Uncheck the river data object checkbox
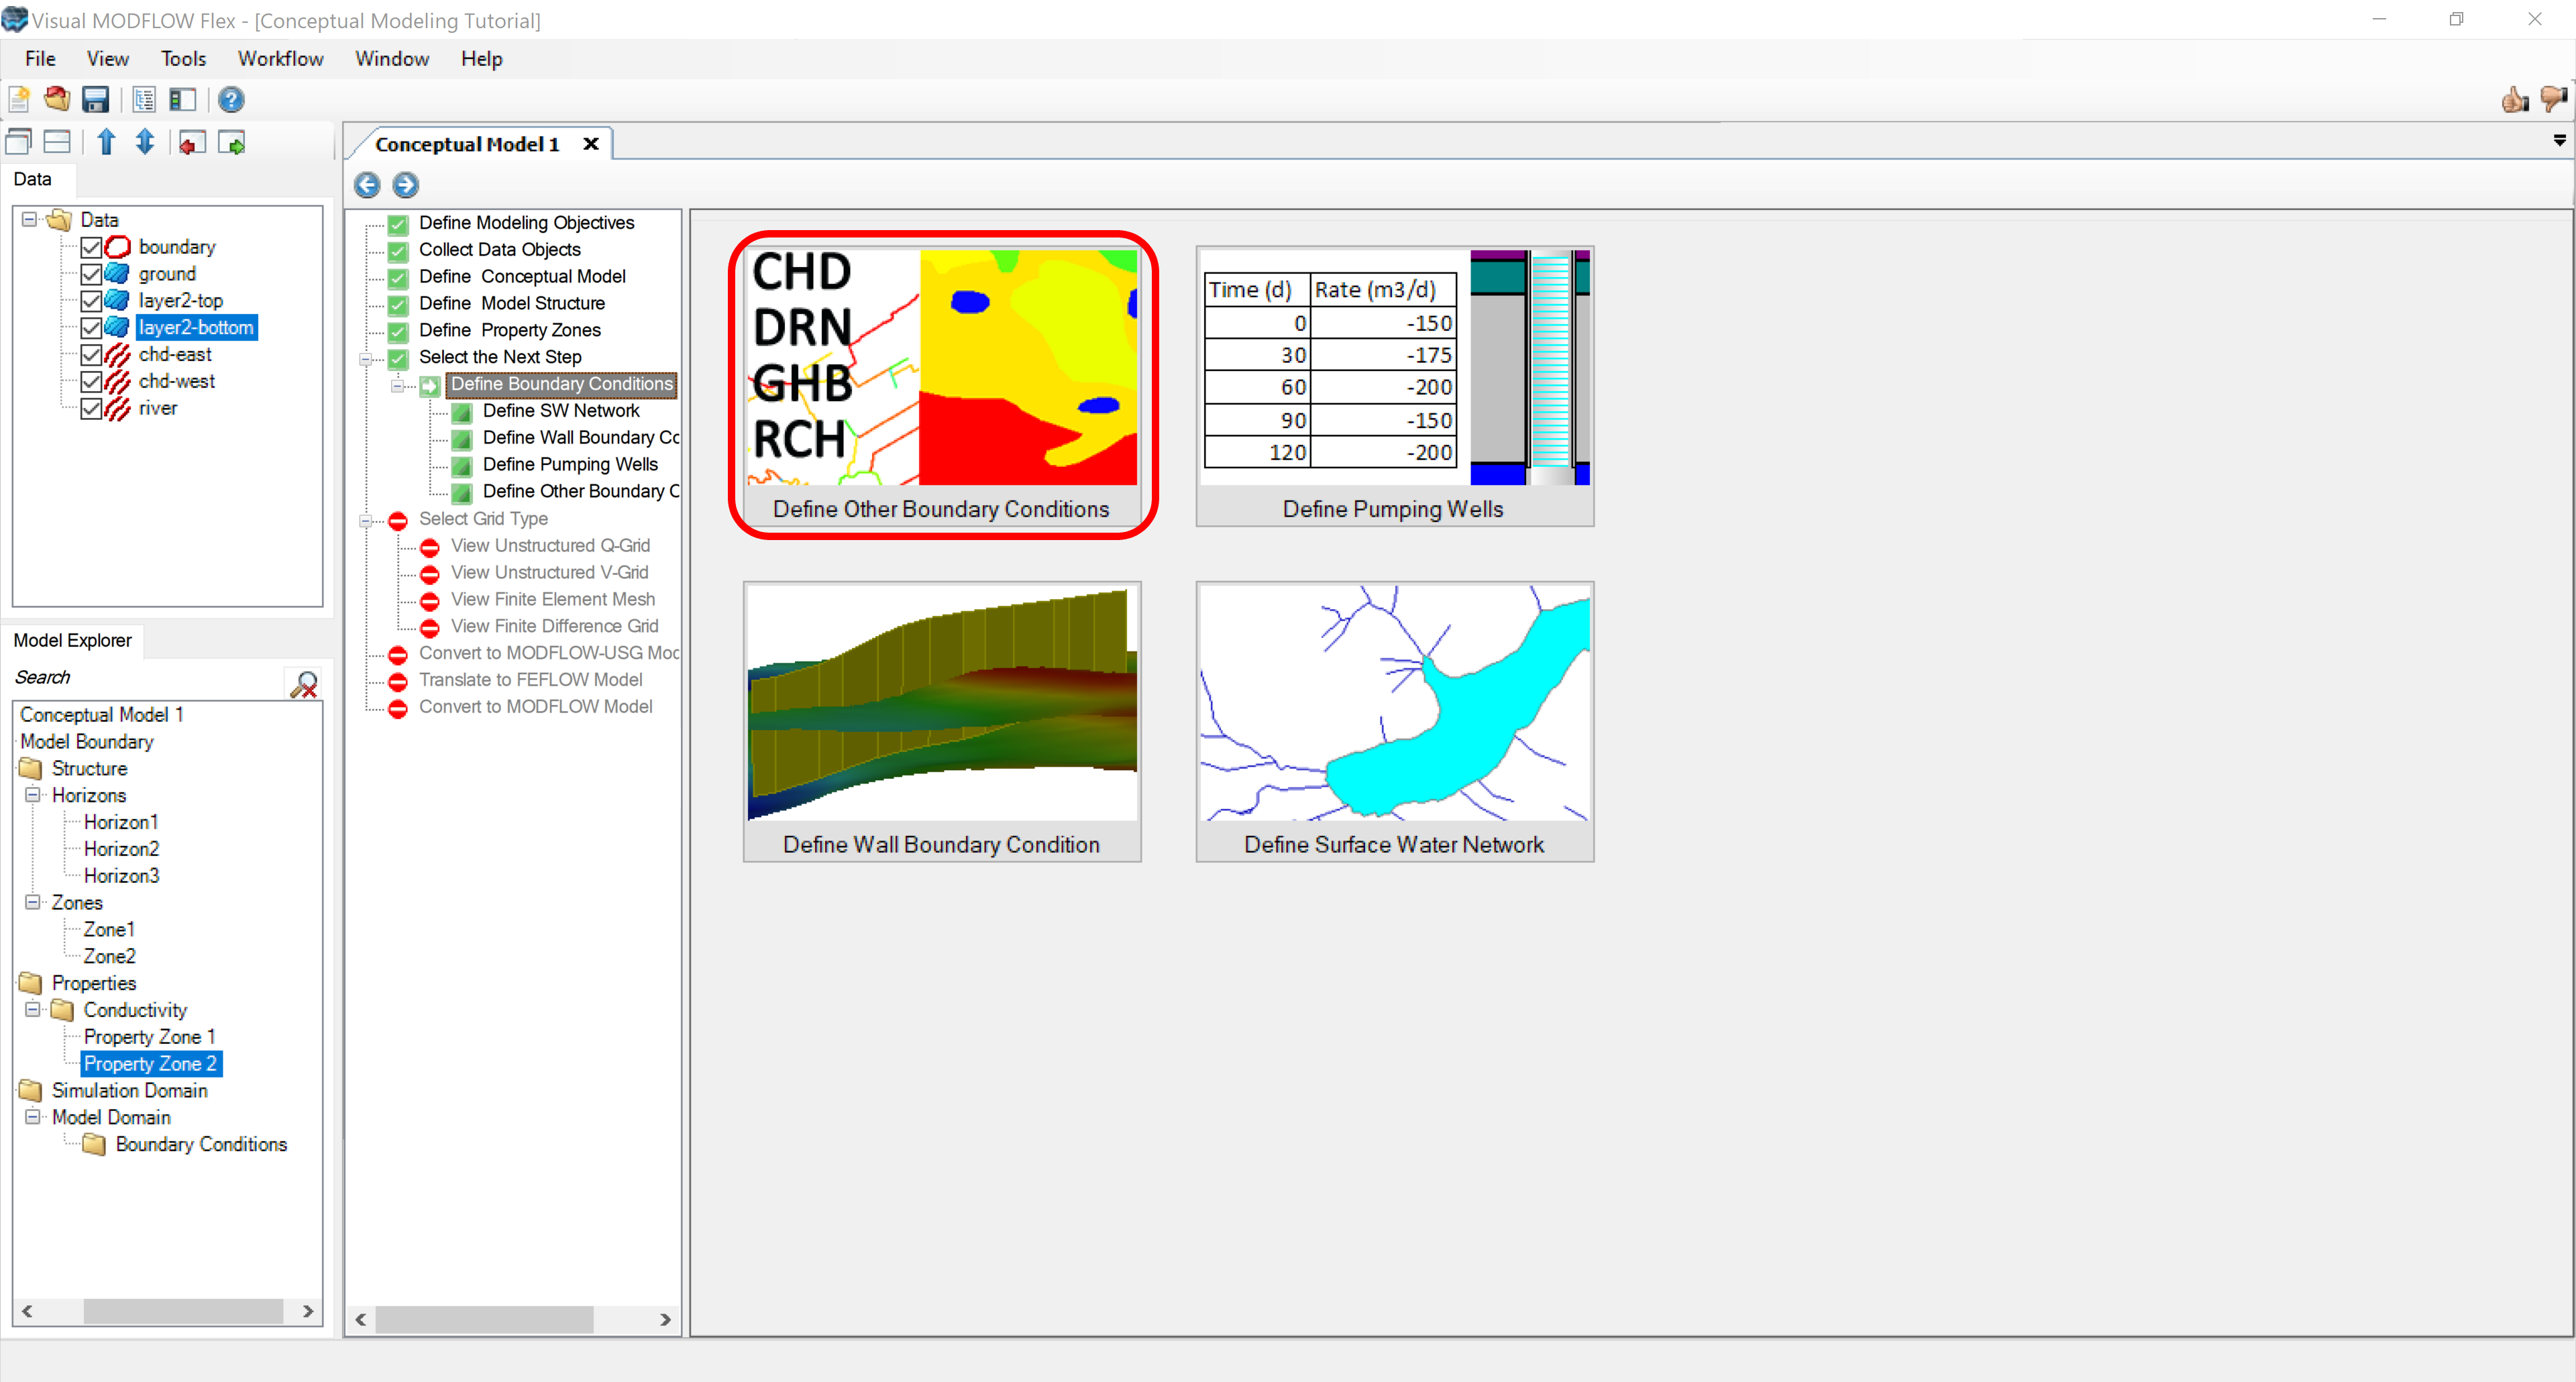Screen dimensions: 2576x1382 [x=93, y=408]
